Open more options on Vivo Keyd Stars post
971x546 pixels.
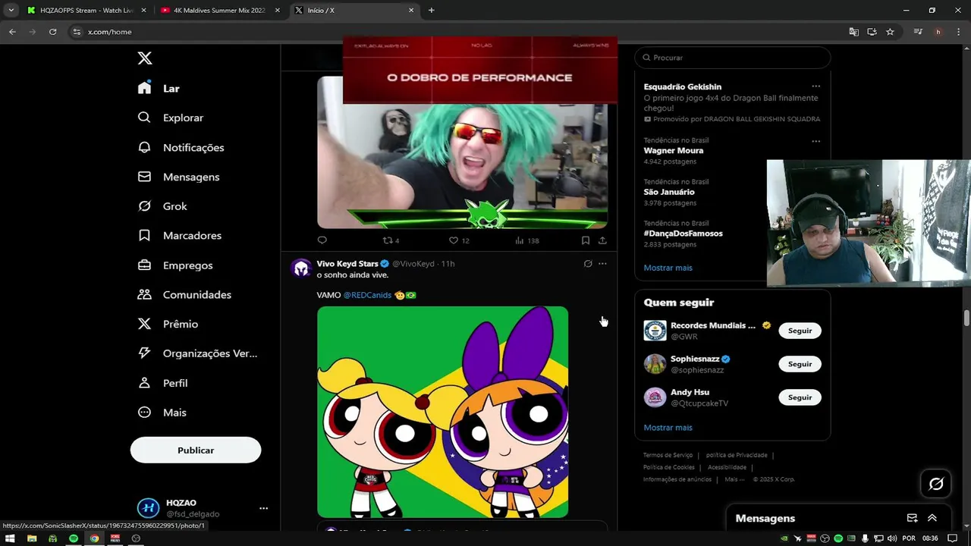(x=602, y=264)
